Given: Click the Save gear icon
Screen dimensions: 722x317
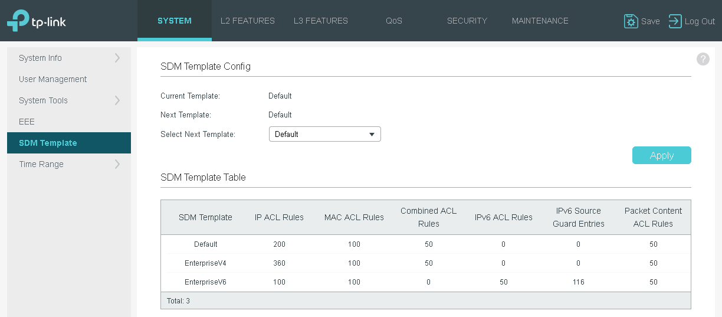Looking at the screenshot, I should 631,21.
